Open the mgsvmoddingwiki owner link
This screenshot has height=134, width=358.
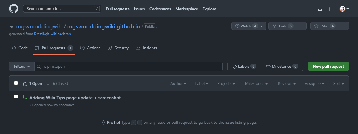click(x=39, y=26)
